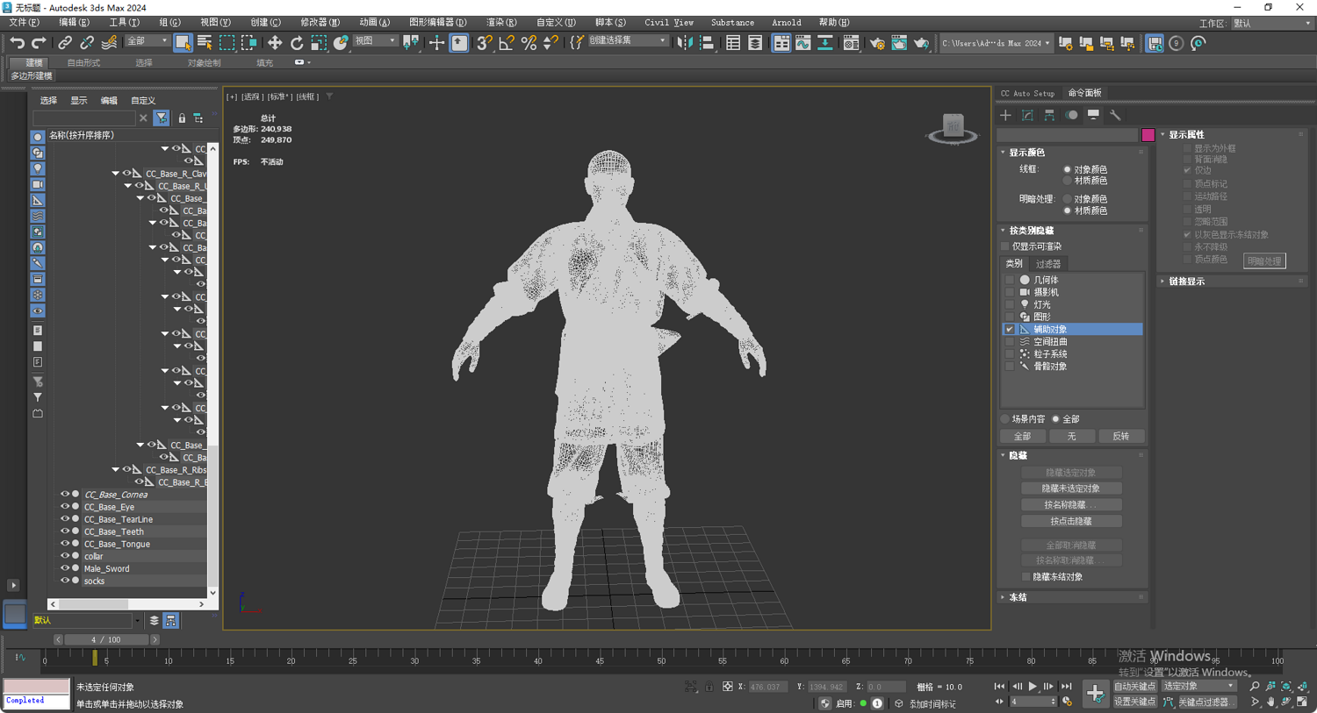This screenshot has height=713, width=1317.
Task: Open the 工作区 默认 workspace dropdown
Action: (1270, 24)
